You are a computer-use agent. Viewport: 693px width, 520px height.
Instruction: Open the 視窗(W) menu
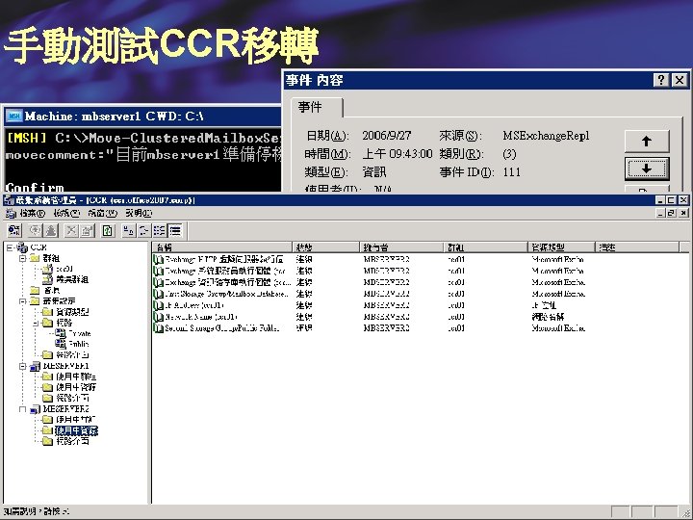click(102, 213)
